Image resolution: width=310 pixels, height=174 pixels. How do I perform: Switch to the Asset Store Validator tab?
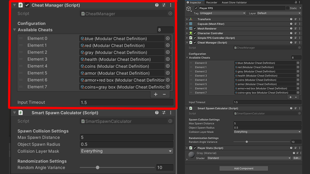pos(234,2)
